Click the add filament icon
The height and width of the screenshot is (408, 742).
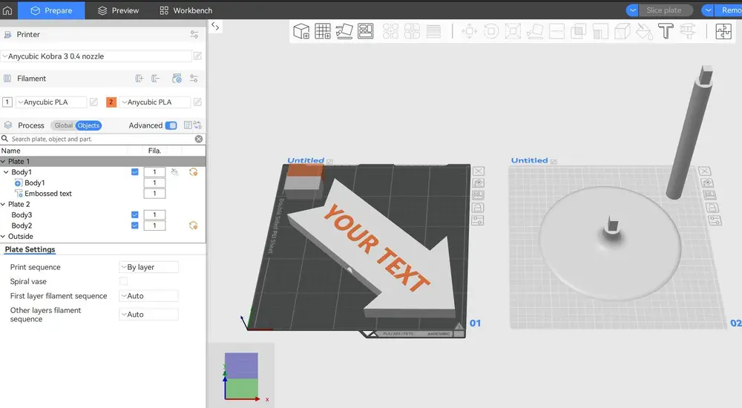(139, 79)
